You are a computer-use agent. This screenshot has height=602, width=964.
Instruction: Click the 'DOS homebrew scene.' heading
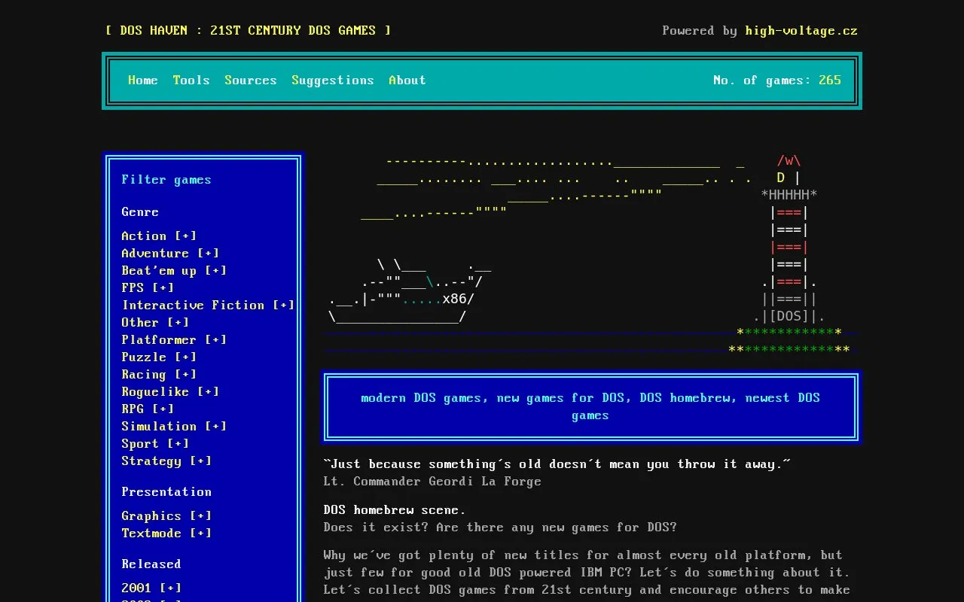(x=395, y=510)
